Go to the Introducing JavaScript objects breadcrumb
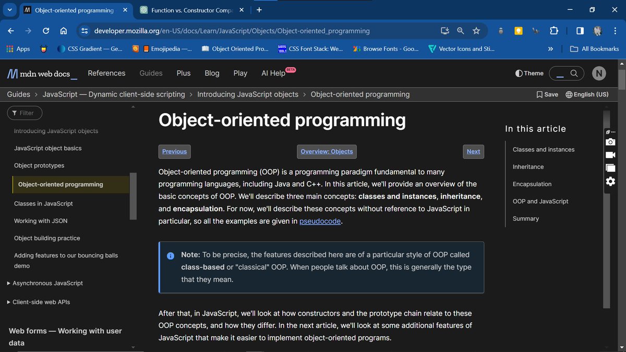This screenshot has height=352, width=626. [248, 94]
